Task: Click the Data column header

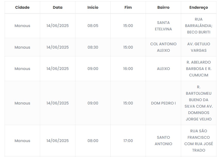Action: coord(58,7)
